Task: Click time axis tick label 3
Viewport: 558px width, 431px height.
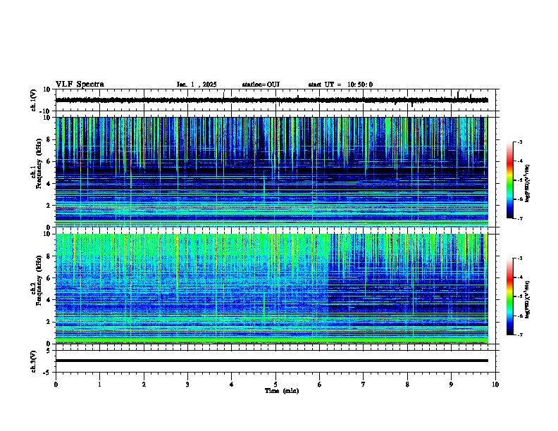Action: 187,385
